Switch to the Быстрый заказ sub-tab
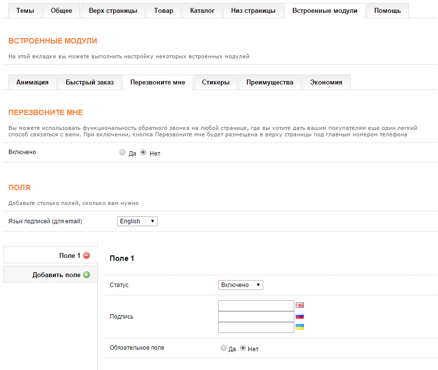438x370 pixels. point(89,82)
